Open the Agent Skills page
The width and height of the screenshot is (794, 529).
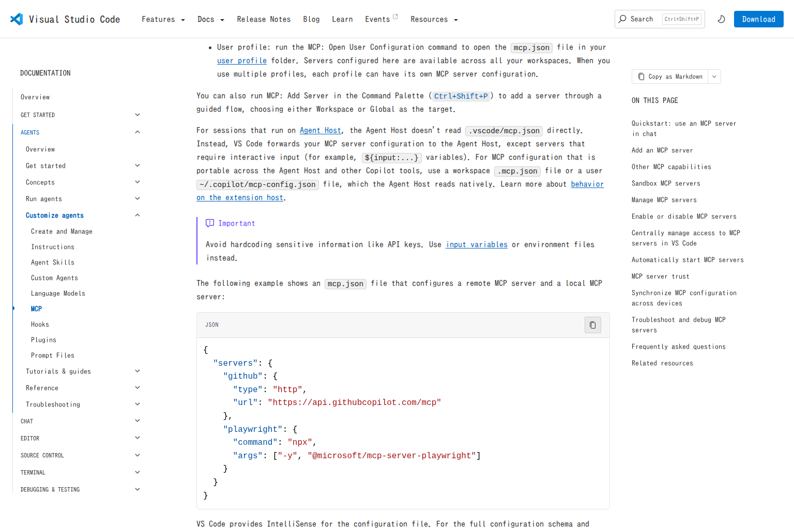(53, 262)
